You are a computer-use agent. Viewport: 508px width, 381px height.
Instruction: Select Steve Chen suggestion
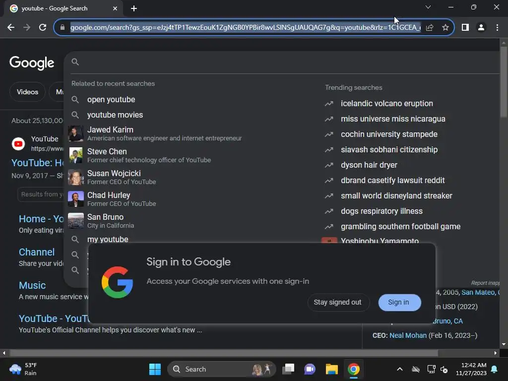(191, 155)
